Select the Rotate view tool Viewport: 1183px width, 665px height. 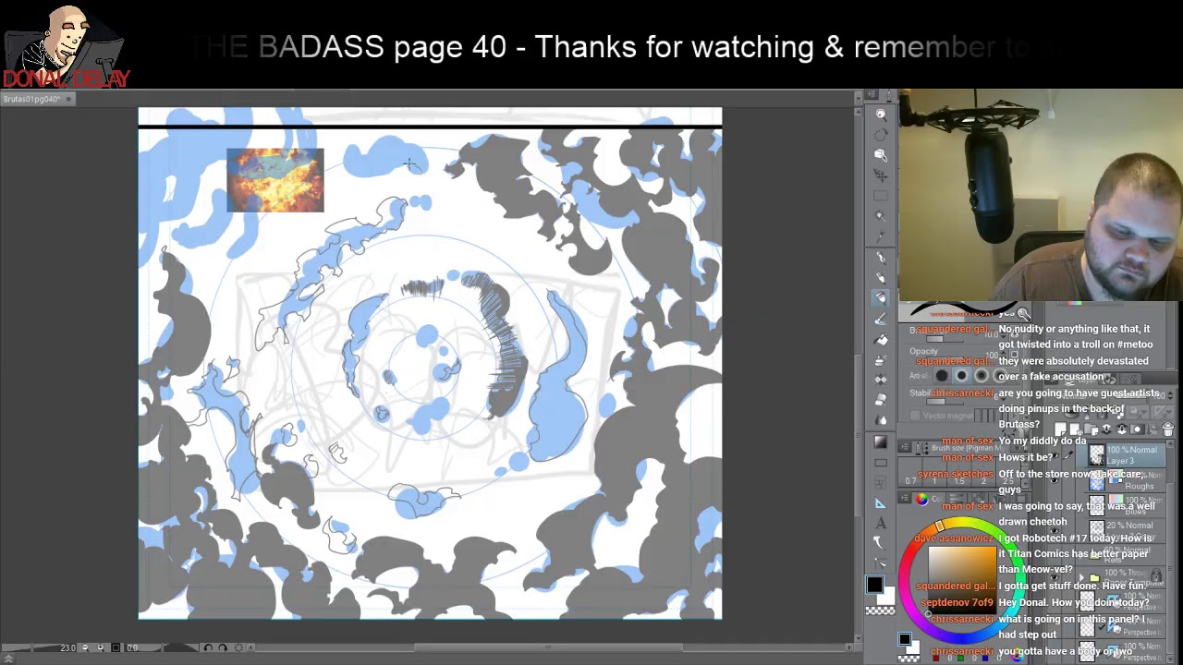[881, 135]
